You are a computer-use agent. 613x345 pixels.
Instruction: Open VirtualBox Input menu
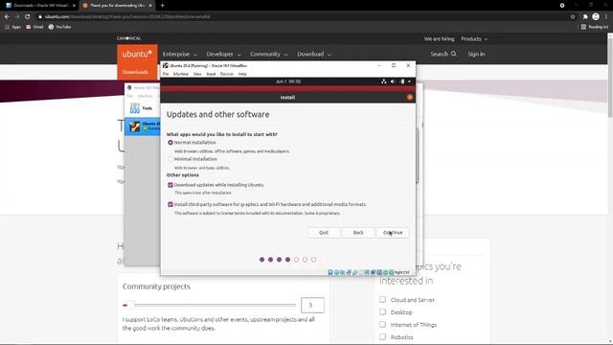point(211,74)
